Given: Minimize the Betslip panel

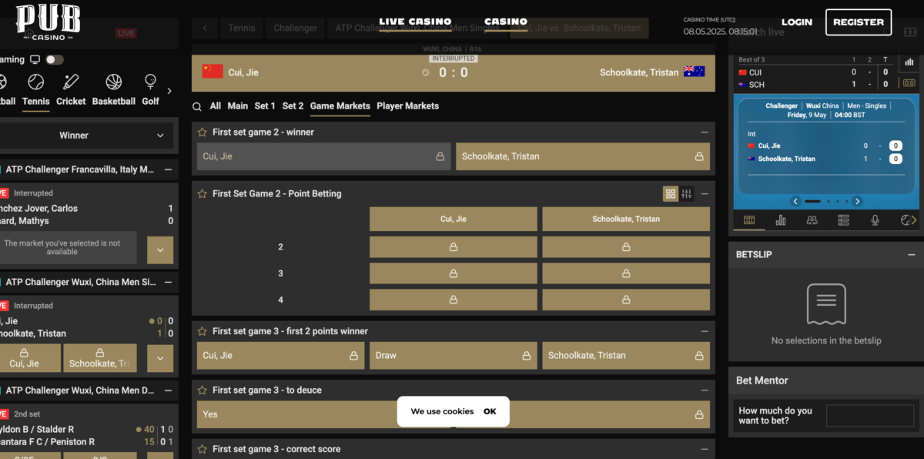Looking at the screenshot, I should (911, 254).
